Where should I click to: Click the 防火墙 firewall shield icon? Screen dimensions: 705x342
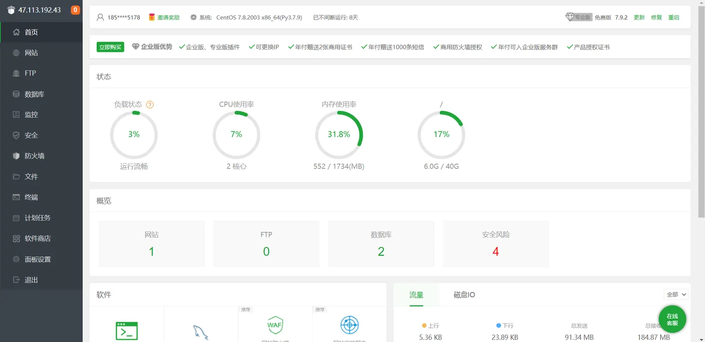pos(16,156)
